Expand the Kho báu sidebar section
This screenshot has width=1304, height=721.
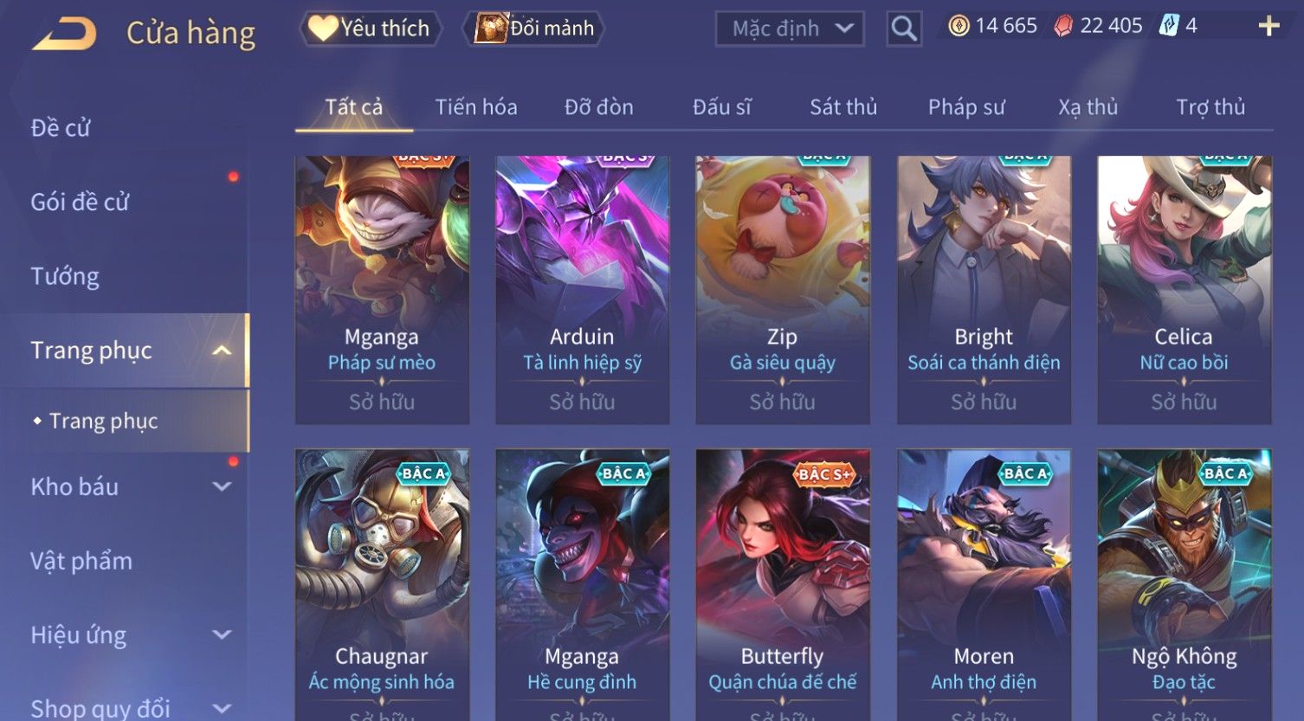(222, 486)
